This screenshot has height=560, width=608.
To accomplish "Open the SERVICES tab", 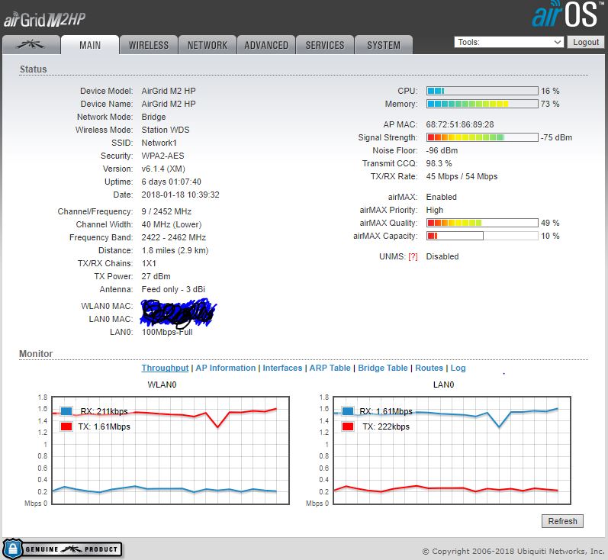I will [x=325, y=45].
